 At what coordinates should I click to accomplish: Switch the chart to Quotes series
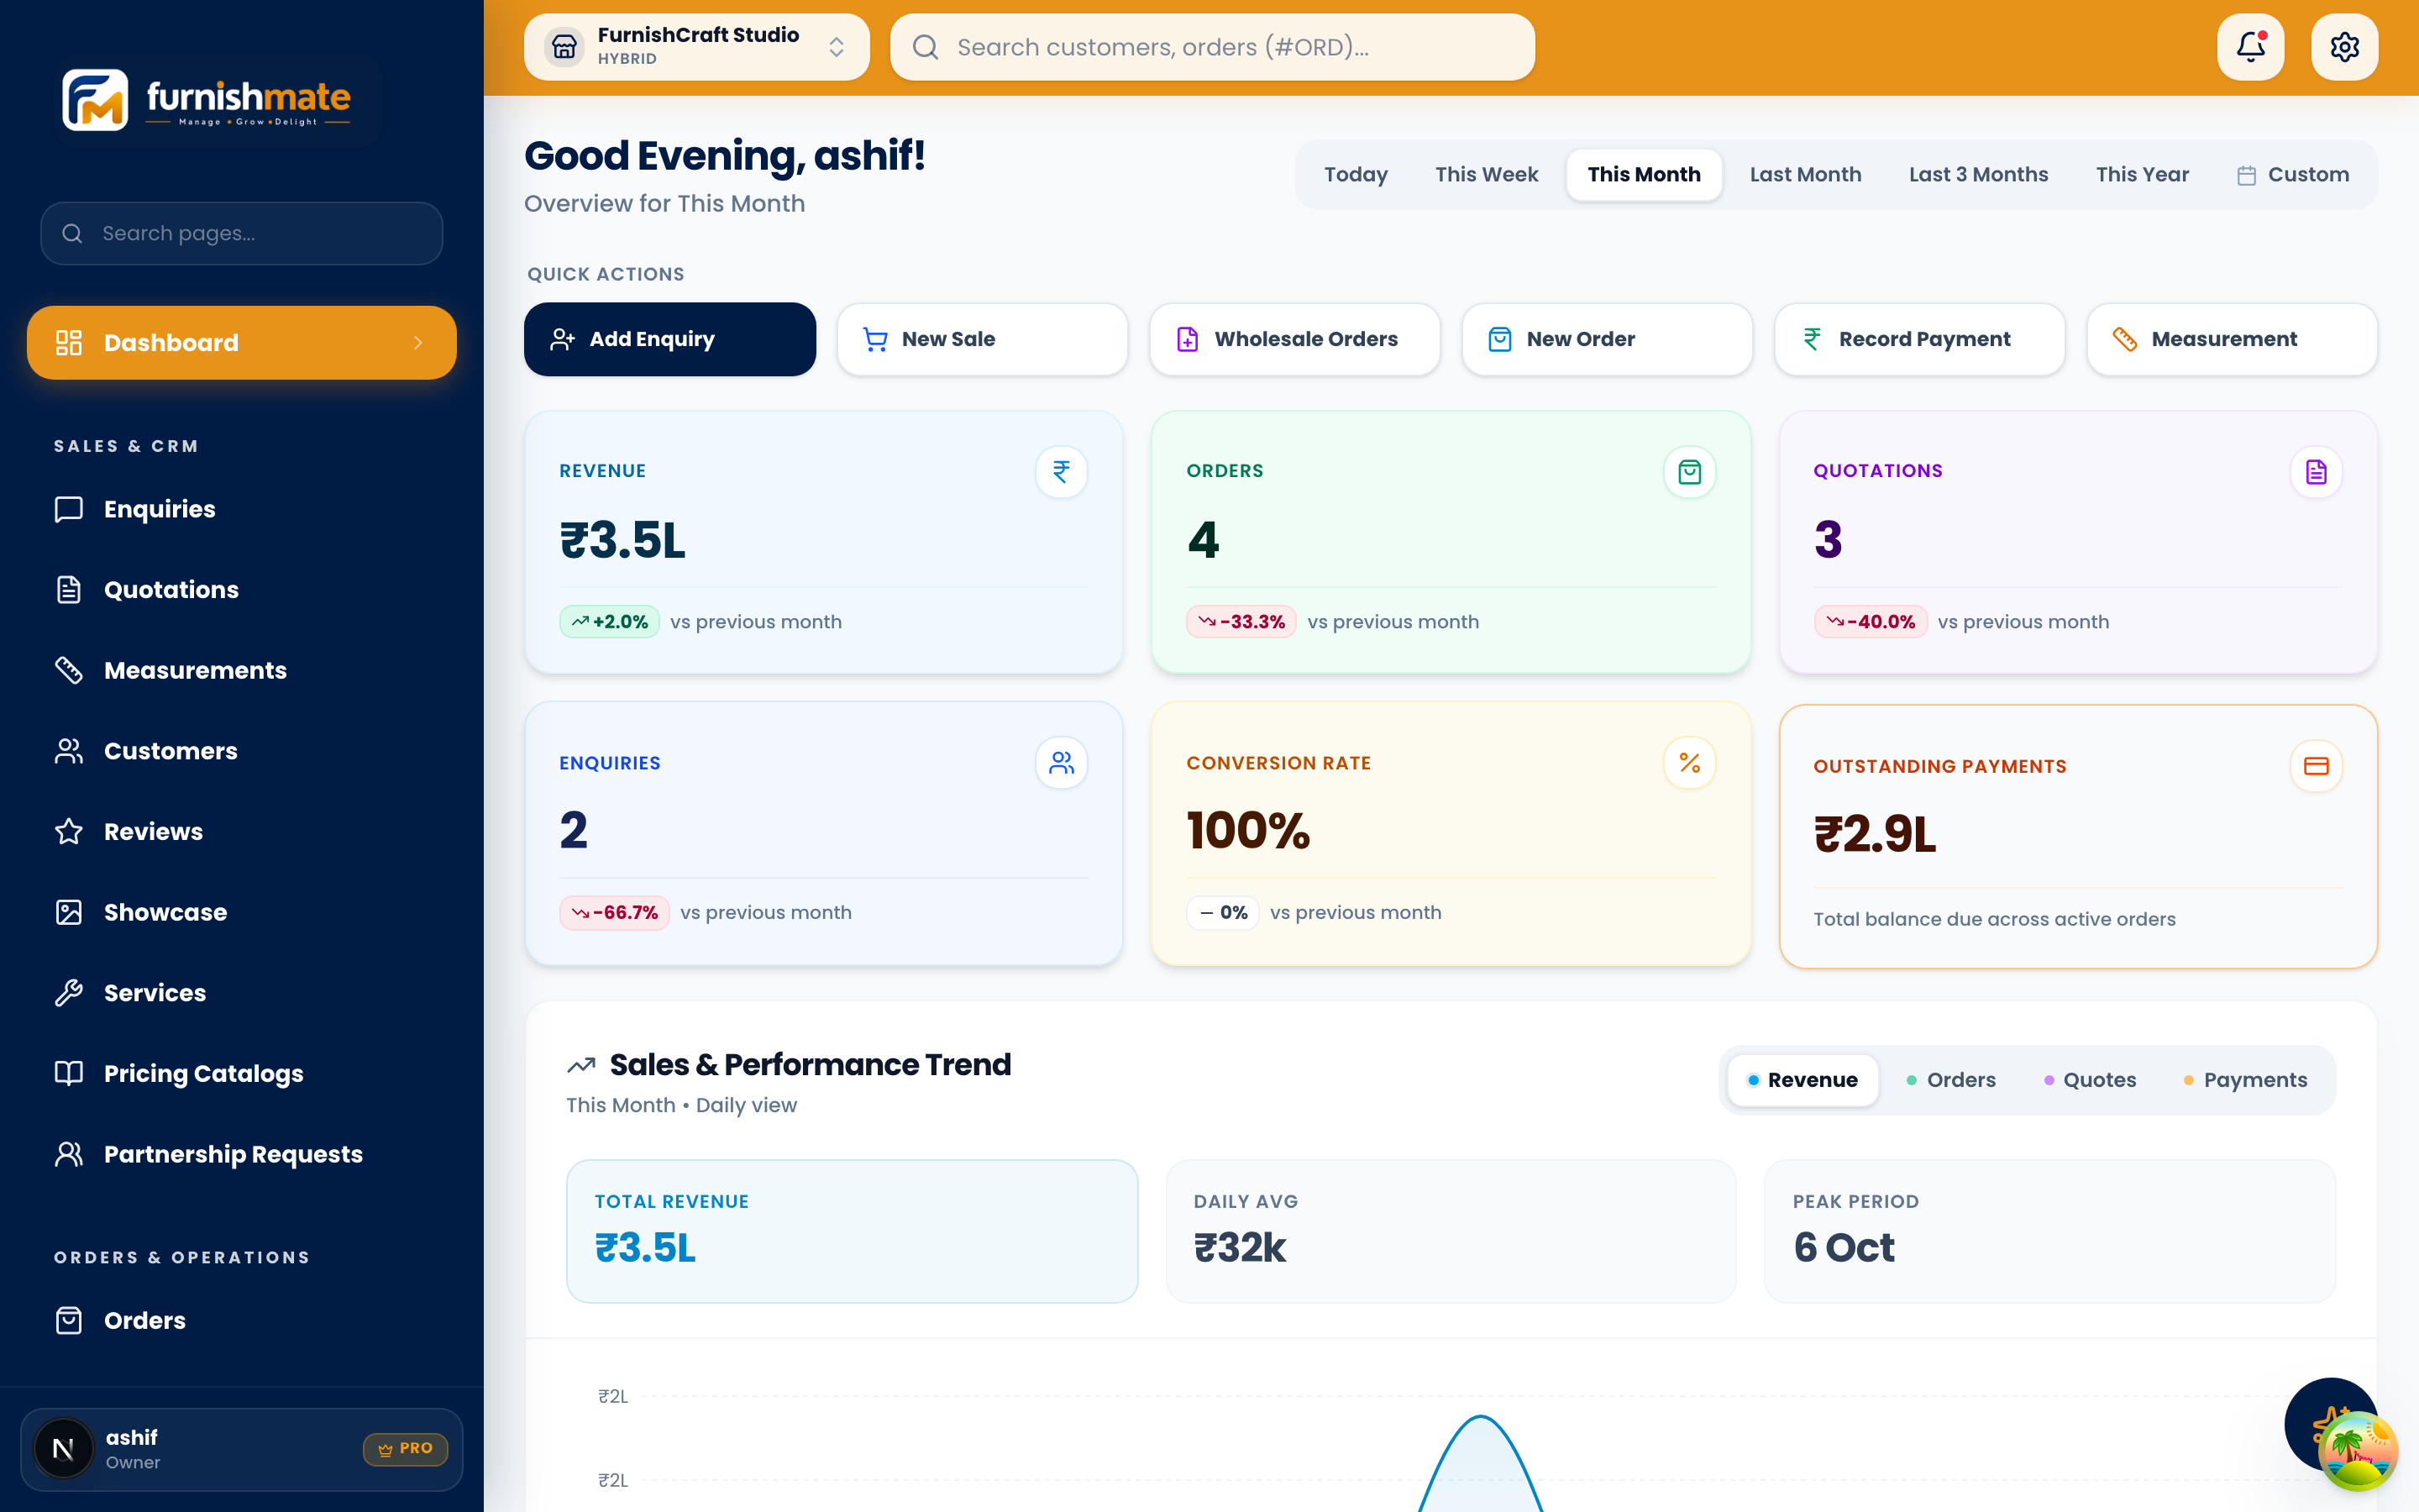2090,1080
